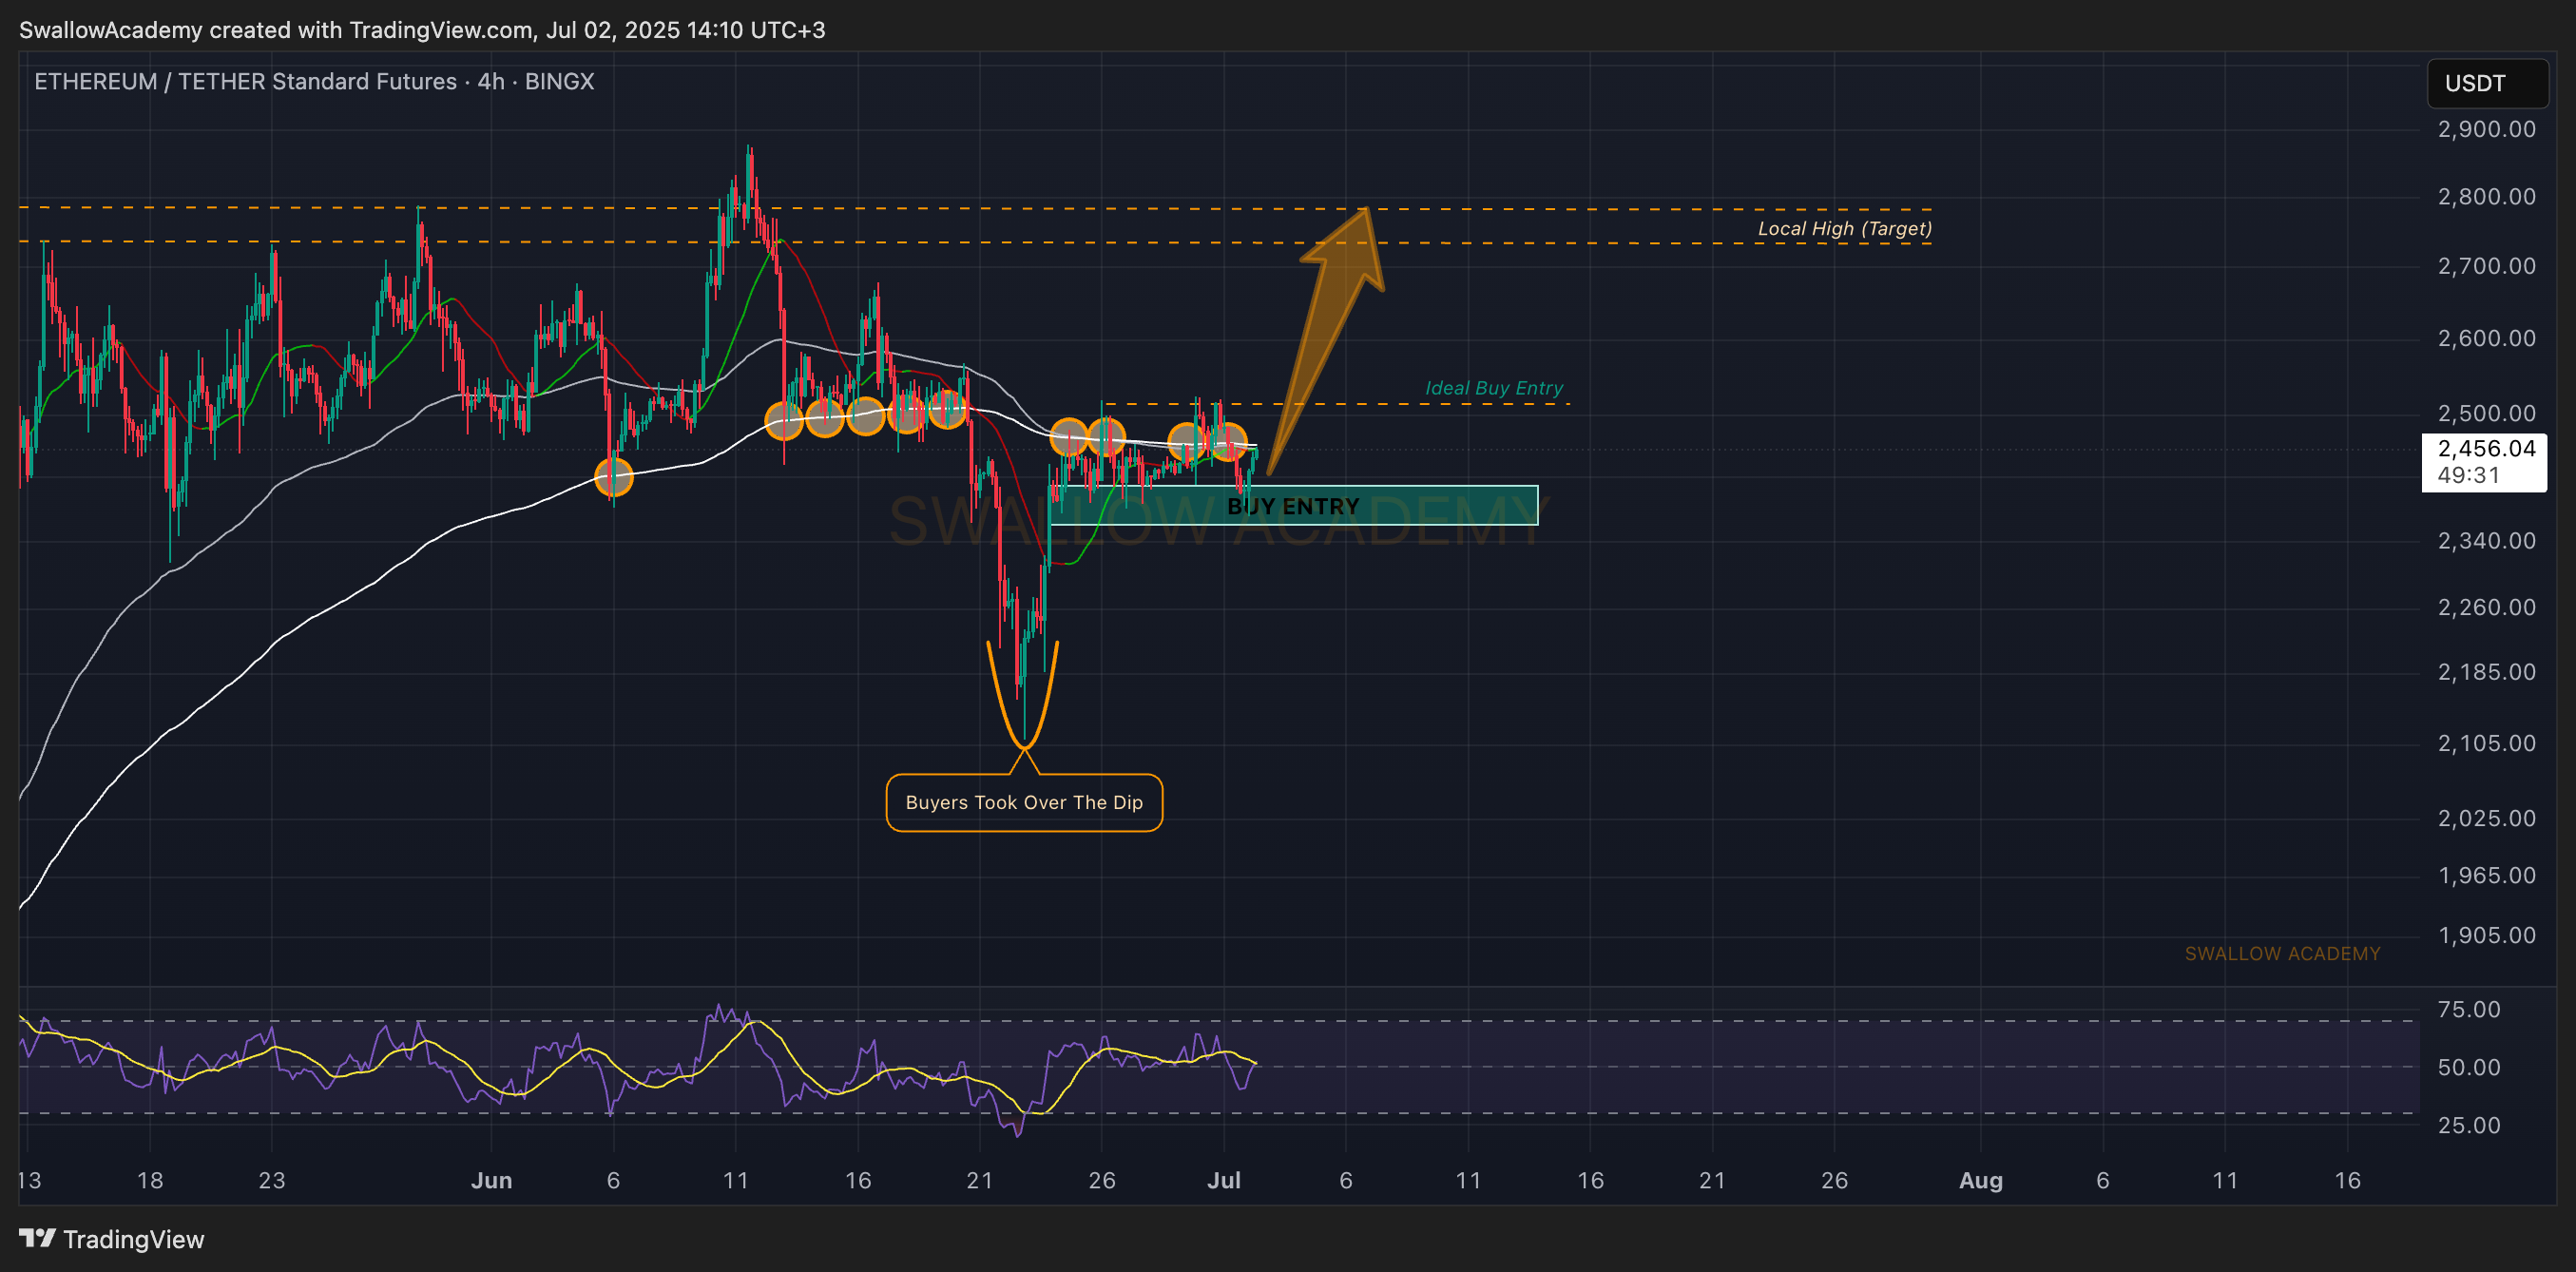The width and height of the screenshot is (2576, 1272).
Task: Click the current price label 2,456.04
Action: (x=2486, y=448)
